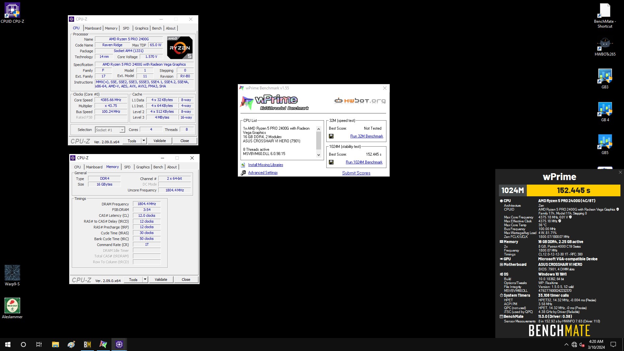The image size is (624, 351).
Task: Click the CPU-Z taskbar icon
Action: (x=119, y=344)
